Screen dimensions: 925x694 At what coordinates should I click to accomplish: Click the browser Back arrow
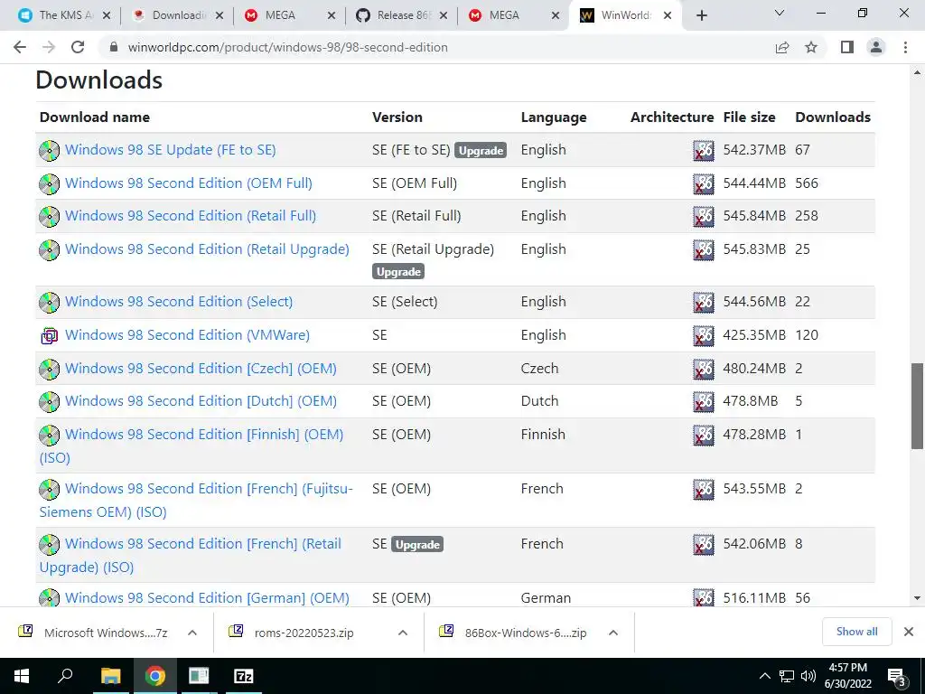coord(20,47)
